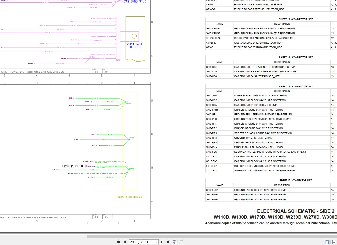Click the greyed-out next view icon
The height and width of the screenshot is (245, 337).
[182, 242]
